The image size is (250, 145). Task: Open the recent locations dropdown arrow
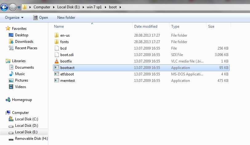point(19,7)
